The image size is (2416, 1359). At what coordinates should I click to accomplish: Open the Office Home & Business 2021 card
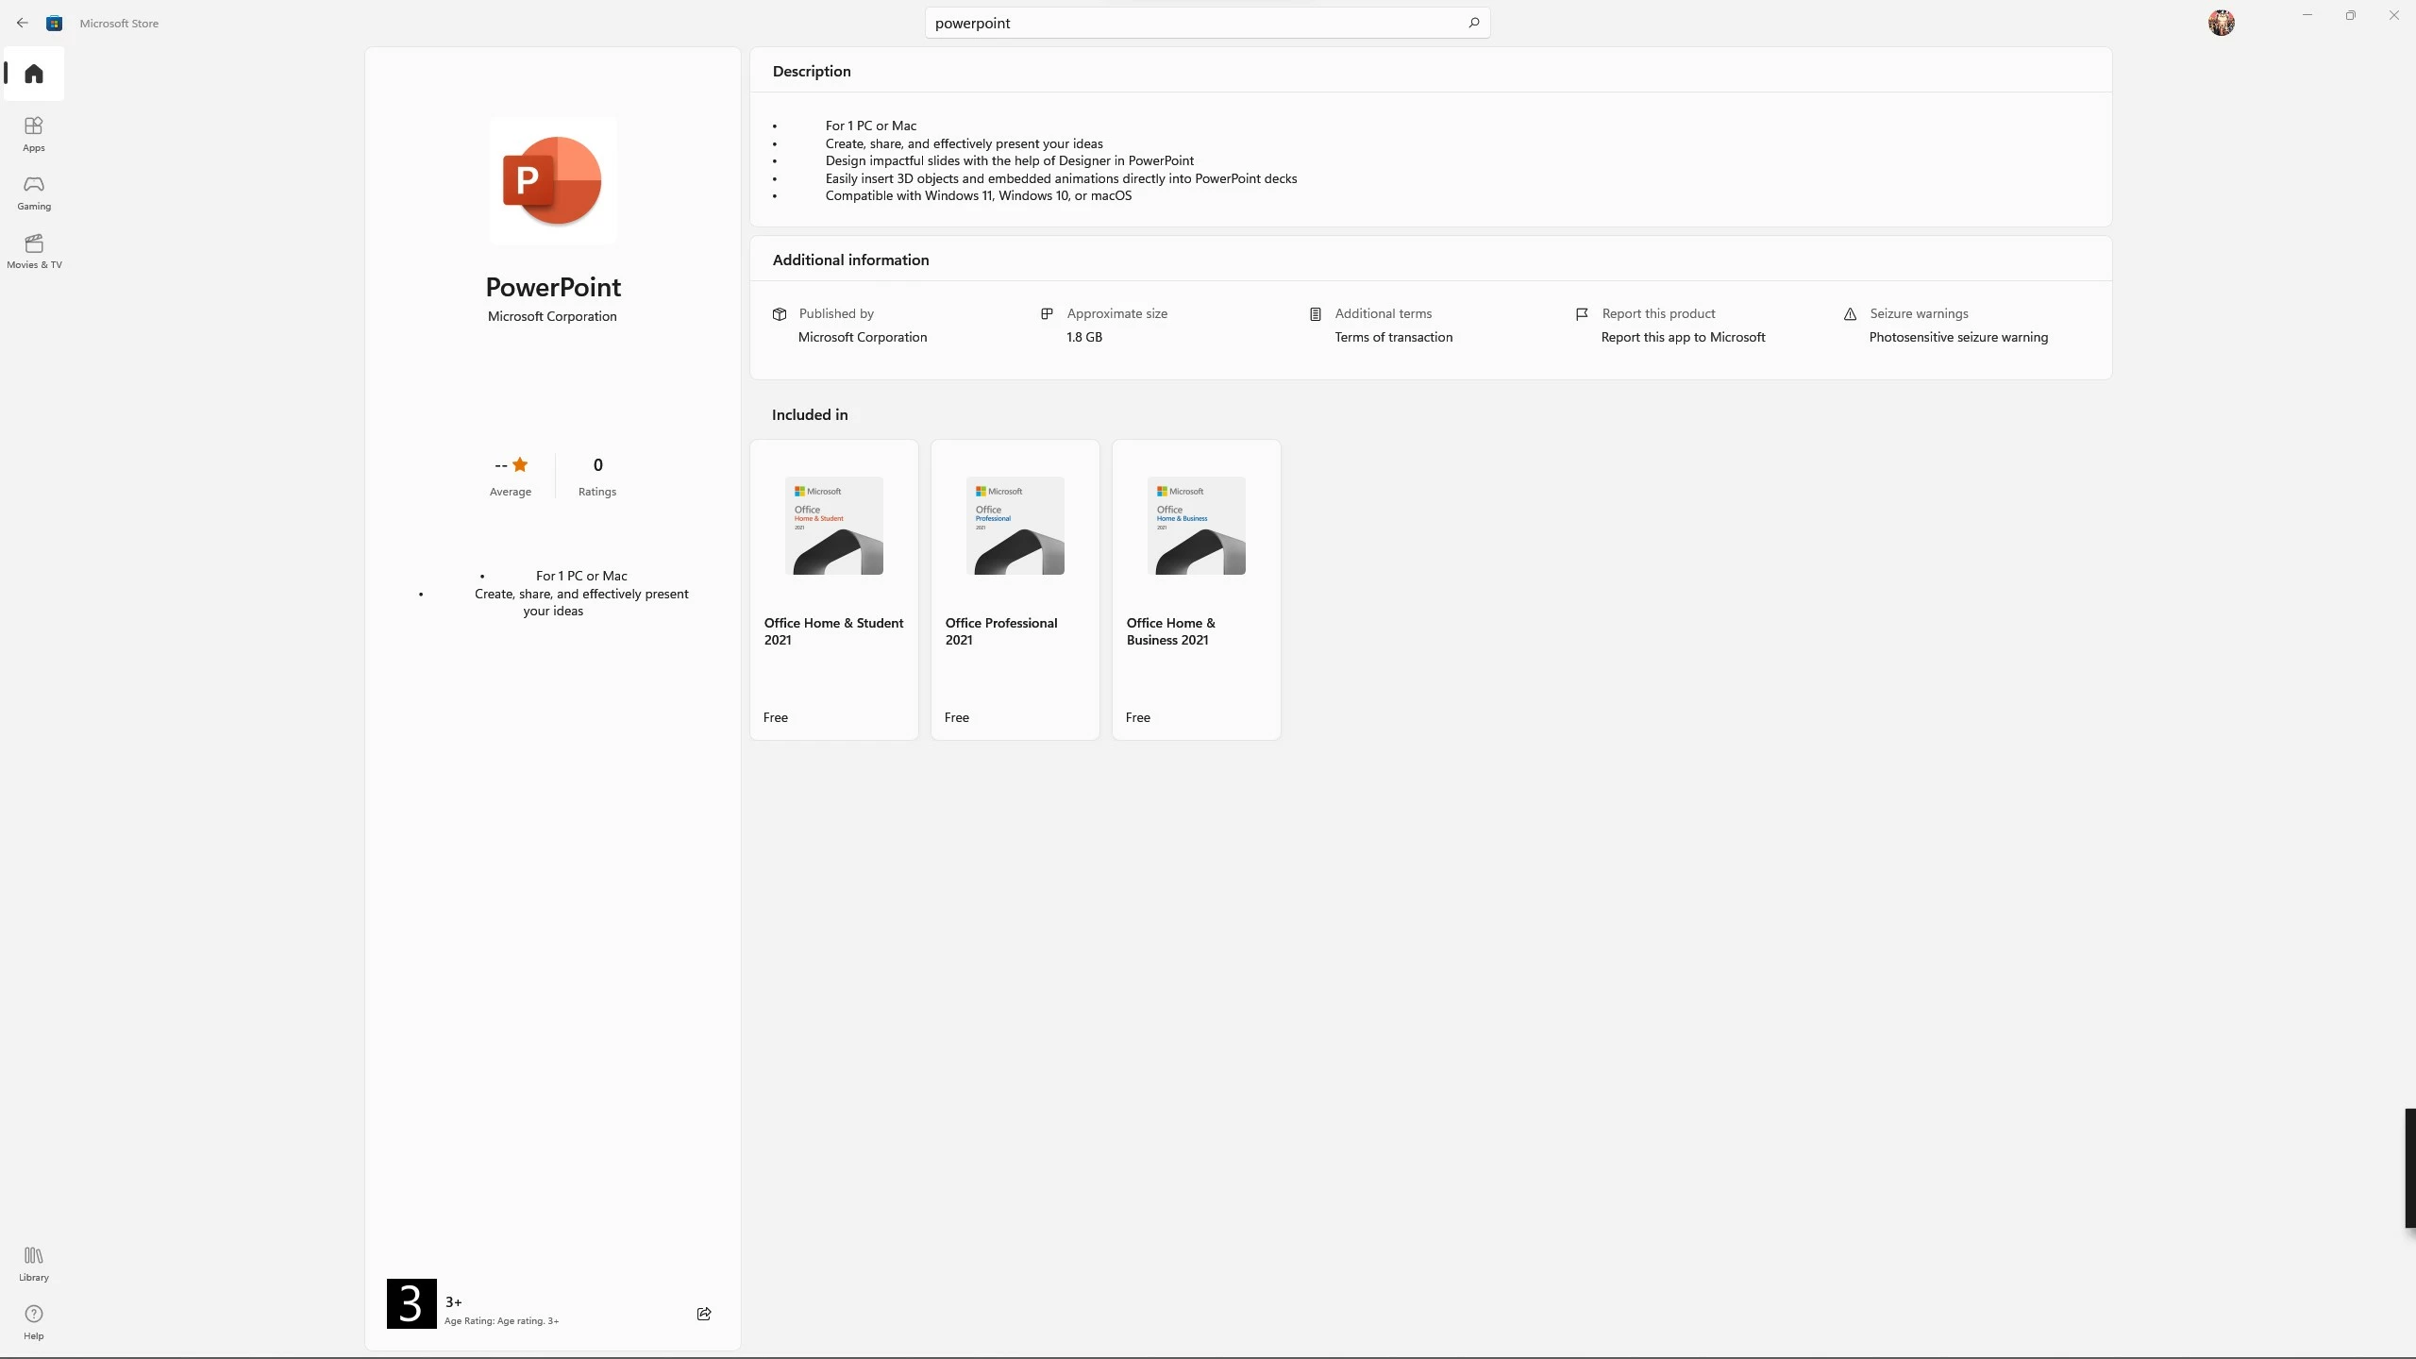[x=1197, y=589]
